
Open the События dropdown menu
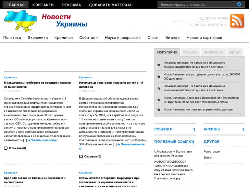point(89,38)
